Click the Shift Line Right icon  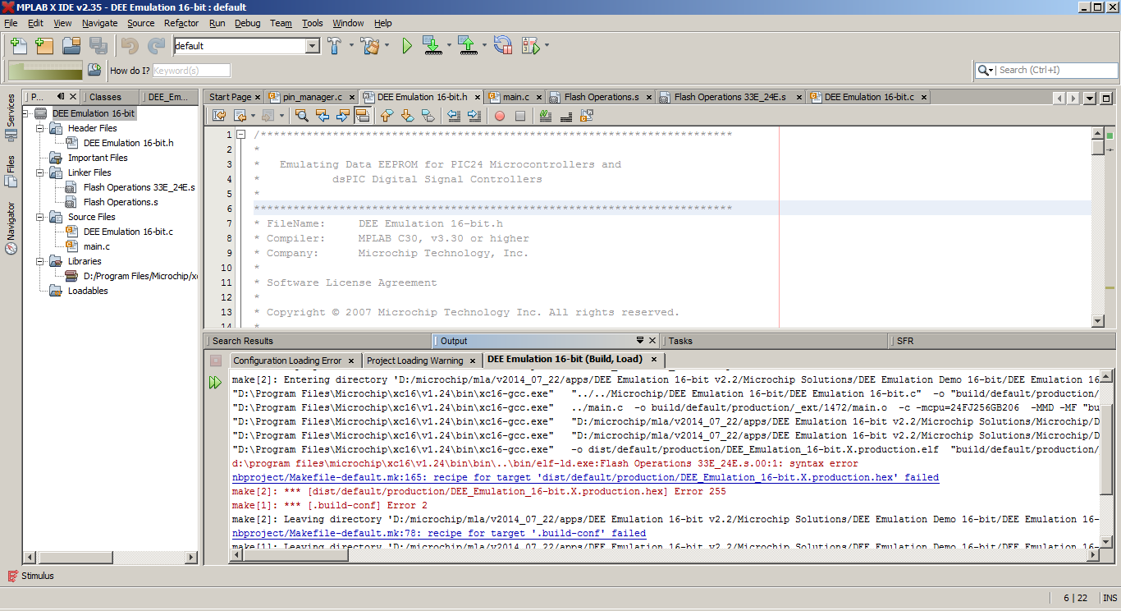(474, 116)
